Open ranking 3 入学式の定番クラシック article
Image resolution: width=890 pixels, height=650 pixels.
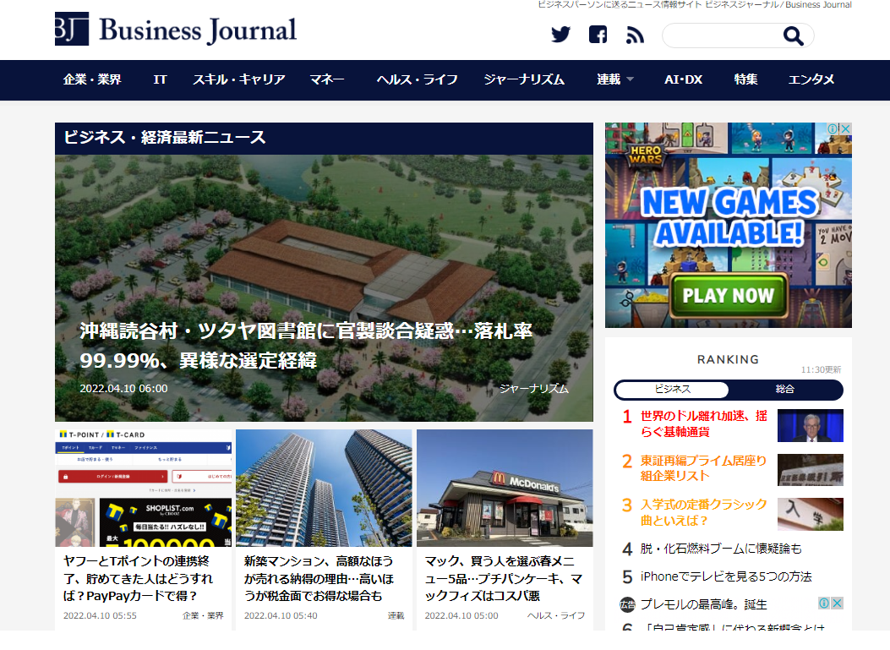pos(704,512)
